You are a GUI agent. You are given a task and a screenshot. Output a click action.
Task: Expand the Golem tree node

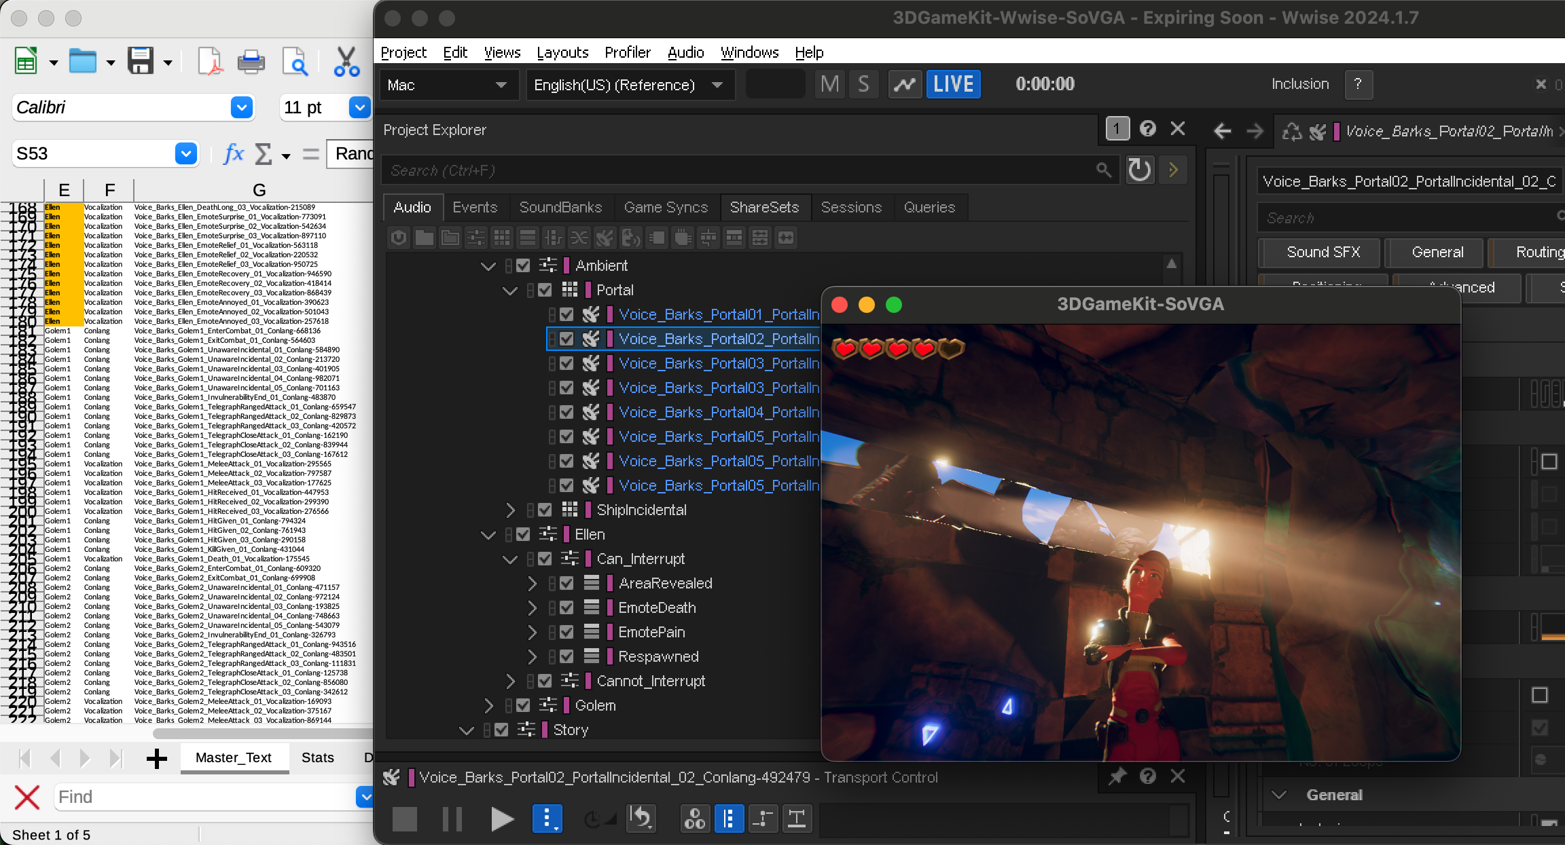pos(488,705)
